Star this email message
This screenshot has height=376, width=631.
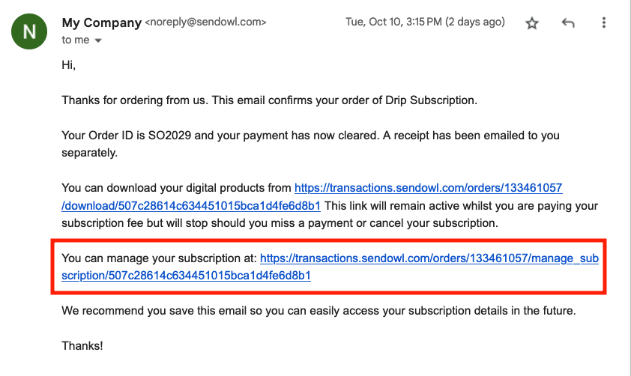pyautogui.click(x=532, y=23)
